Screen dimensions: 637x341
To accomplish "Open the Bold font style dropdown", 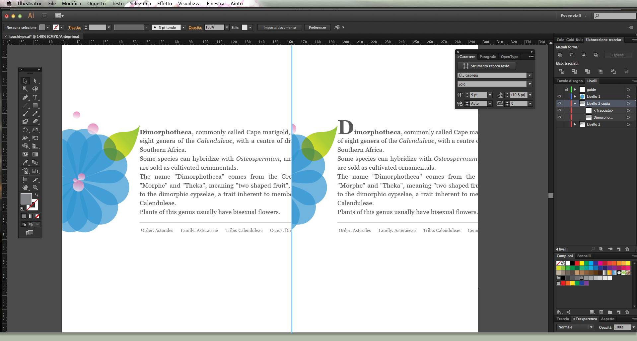I will click(530, 84).
